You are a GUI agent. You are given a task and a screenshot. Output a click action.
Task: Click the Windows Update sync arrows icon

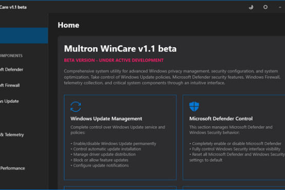75,106
